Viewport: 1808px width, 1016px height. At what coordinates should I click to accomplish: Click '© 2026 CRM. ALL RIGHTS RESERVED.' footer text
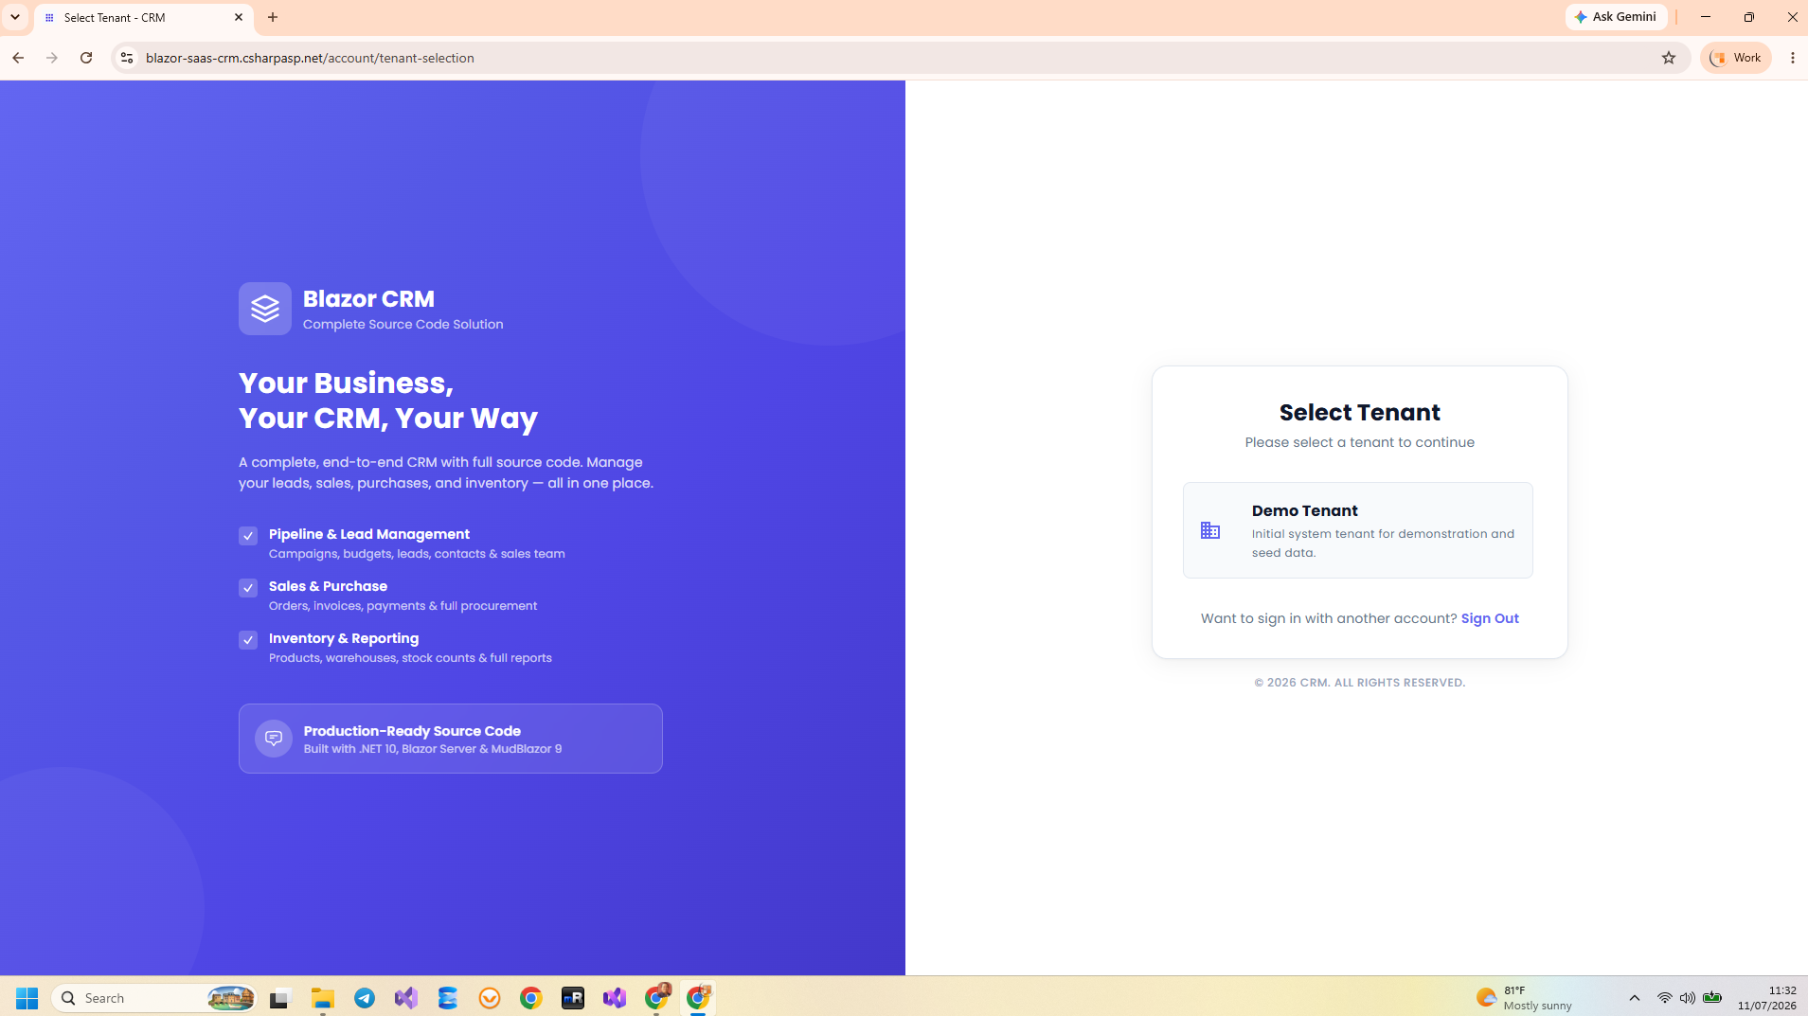tap(1359, 683)
